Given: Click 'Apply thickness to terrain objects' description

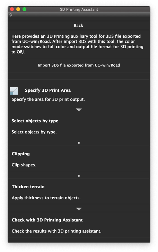Looking at the screenshot, I should point(46,198).
